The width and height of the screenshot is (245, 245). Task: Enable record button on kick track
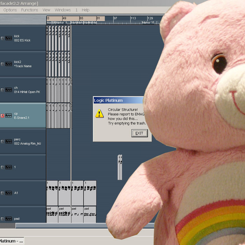coord(2,38)
